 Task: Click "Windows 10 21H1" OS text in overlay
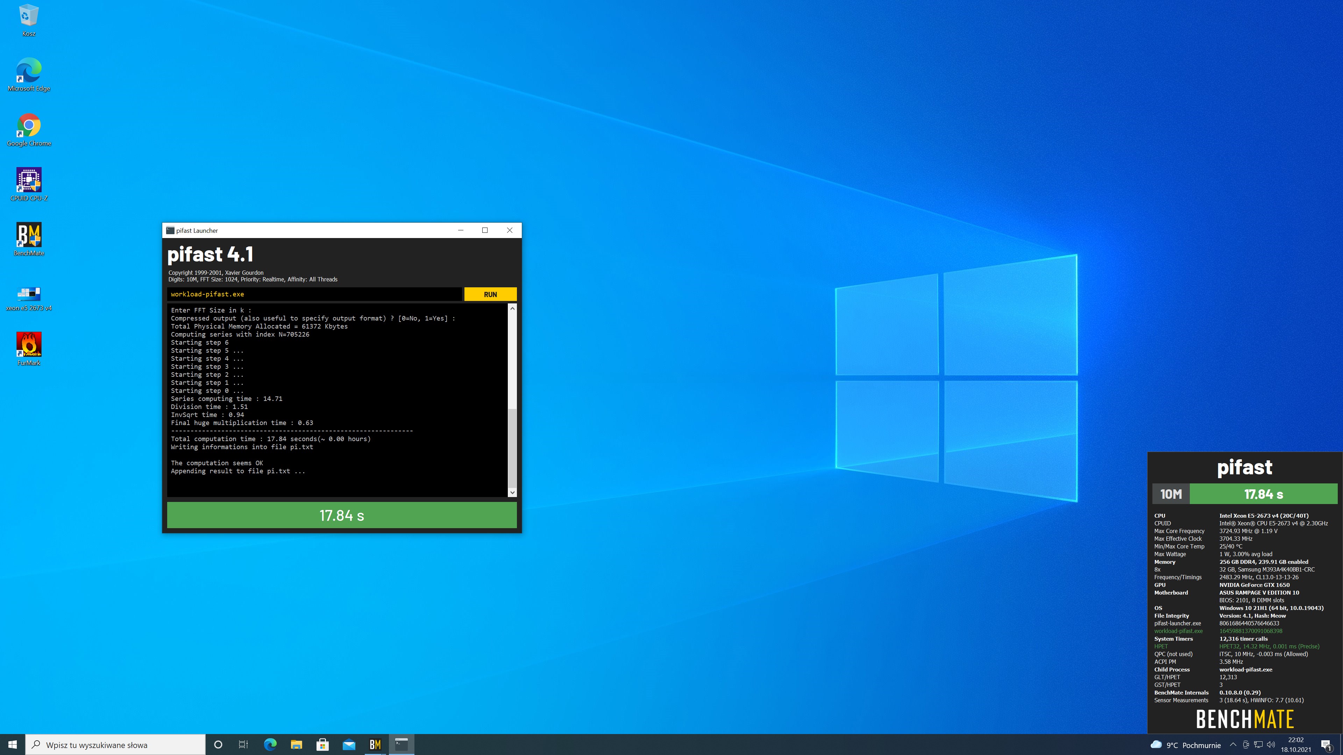1271,608
